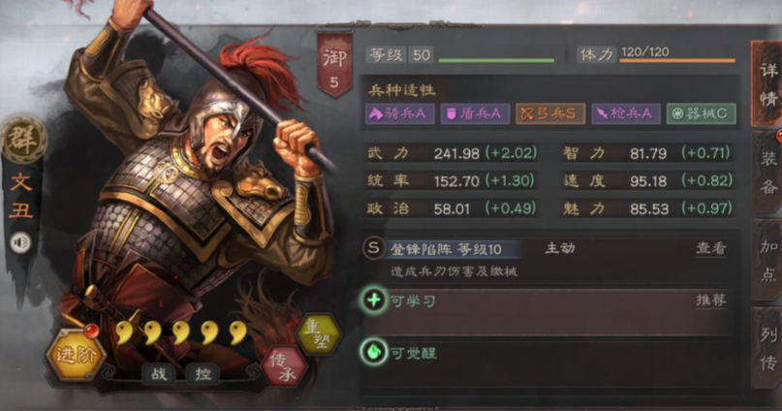Tap the green flame 可觉醒 icon
782x411 pixels.
[x=374, y=352]
